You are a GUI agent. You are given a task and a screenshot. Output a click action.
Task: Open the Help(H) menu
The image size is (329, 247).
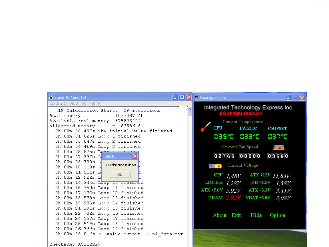coord(95,103)
